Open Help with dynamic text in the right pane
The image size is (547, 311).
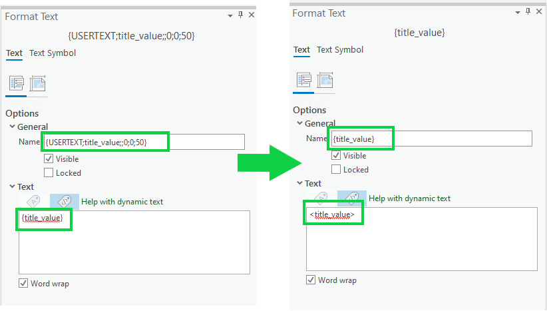pyautogui.click(x=409, y=198)
